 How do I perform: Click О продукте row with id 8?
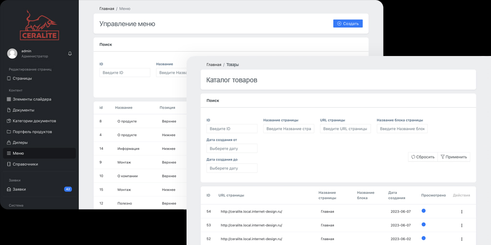click(127, 121)
